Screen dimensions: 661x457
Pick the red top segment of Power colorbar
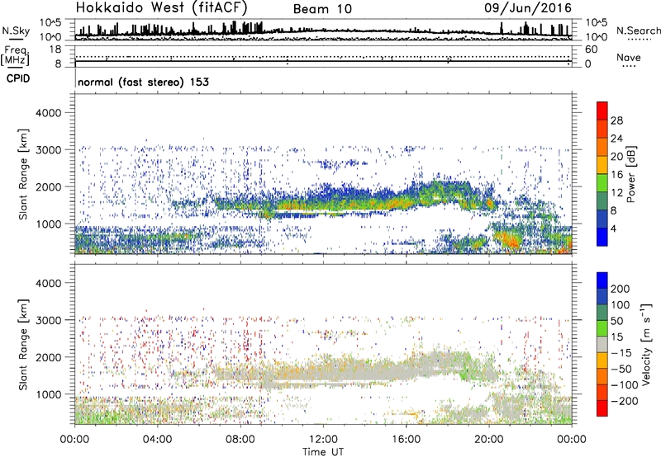[x=602, y=111]
